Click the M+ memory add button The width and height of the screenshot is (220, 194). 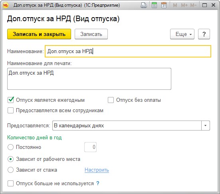[x=184, y=5]
